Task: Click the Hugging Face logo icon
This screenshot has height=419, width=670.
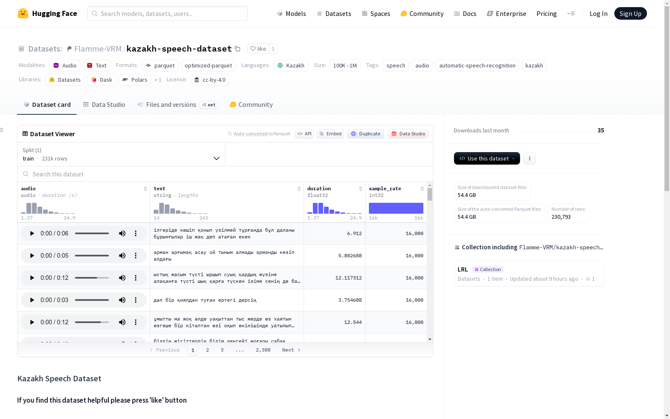Action: click(23, 13)
